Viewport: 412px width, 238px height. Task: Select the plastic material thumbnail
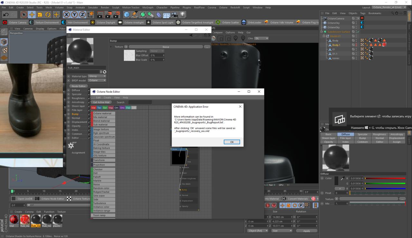coord(57,221)
